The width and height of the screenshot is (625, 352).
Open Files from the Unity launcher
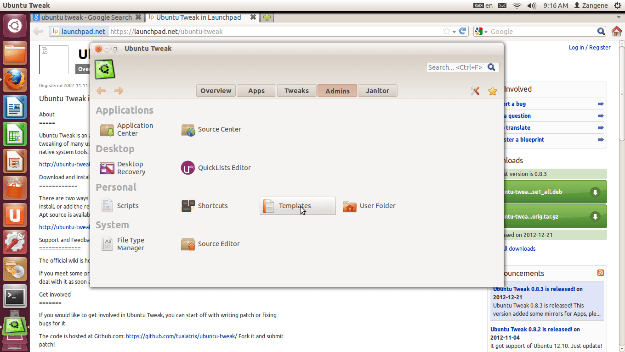pyautogui.click(x=15, y=53)
